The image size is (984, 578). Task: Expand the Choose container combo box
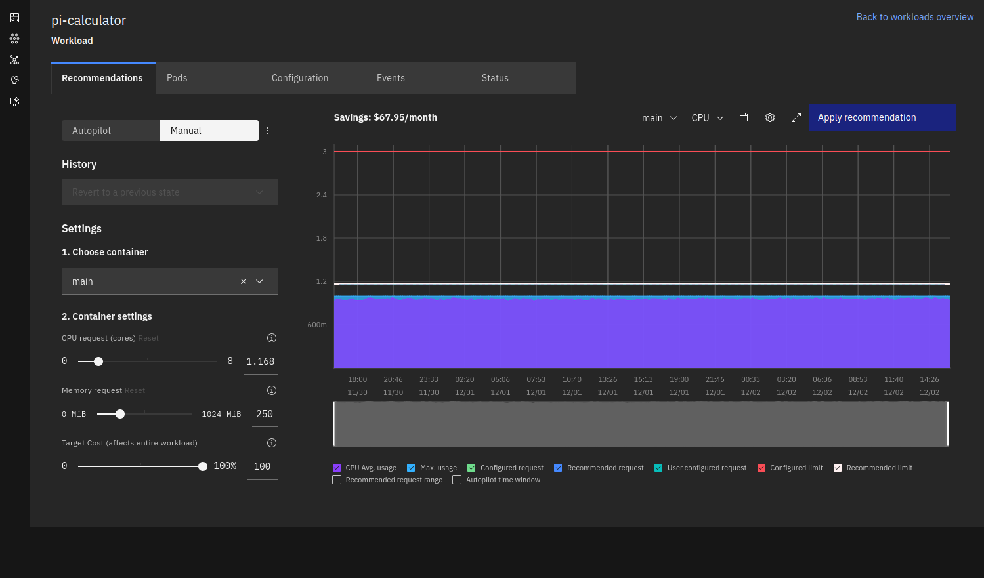(260, 281)
